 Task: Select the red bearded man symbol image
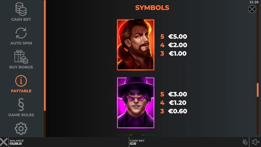pyautogui.click(x=136, y=45)
